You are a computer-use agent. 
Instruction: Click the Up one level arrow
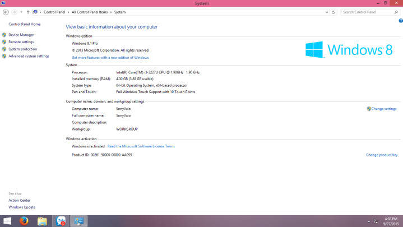pyautogui.click(x=28, y=12)
